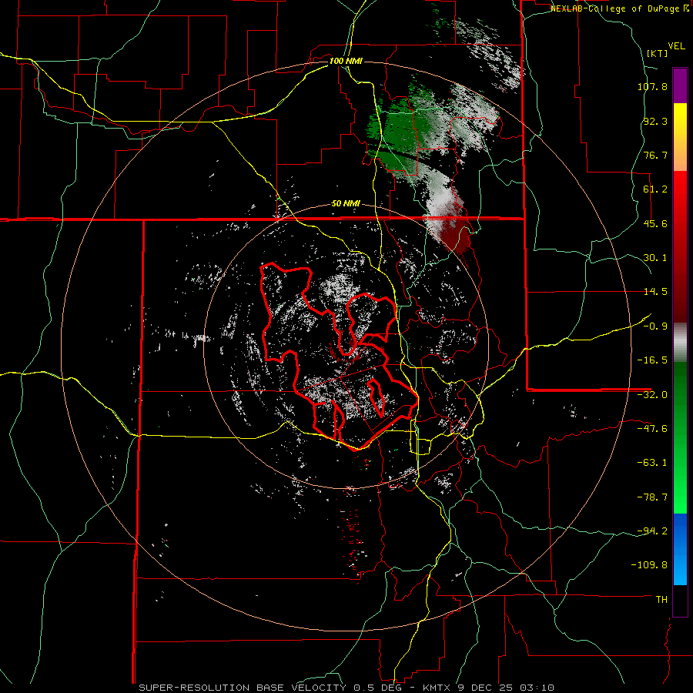Click the -109.8 legend value
693x693 pixels.
coord(650,565)
